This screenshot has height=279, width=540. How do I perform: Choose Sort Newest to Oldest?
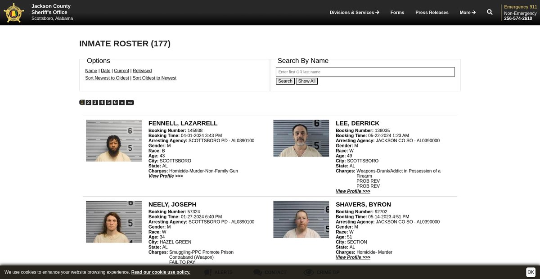point(107,78)
